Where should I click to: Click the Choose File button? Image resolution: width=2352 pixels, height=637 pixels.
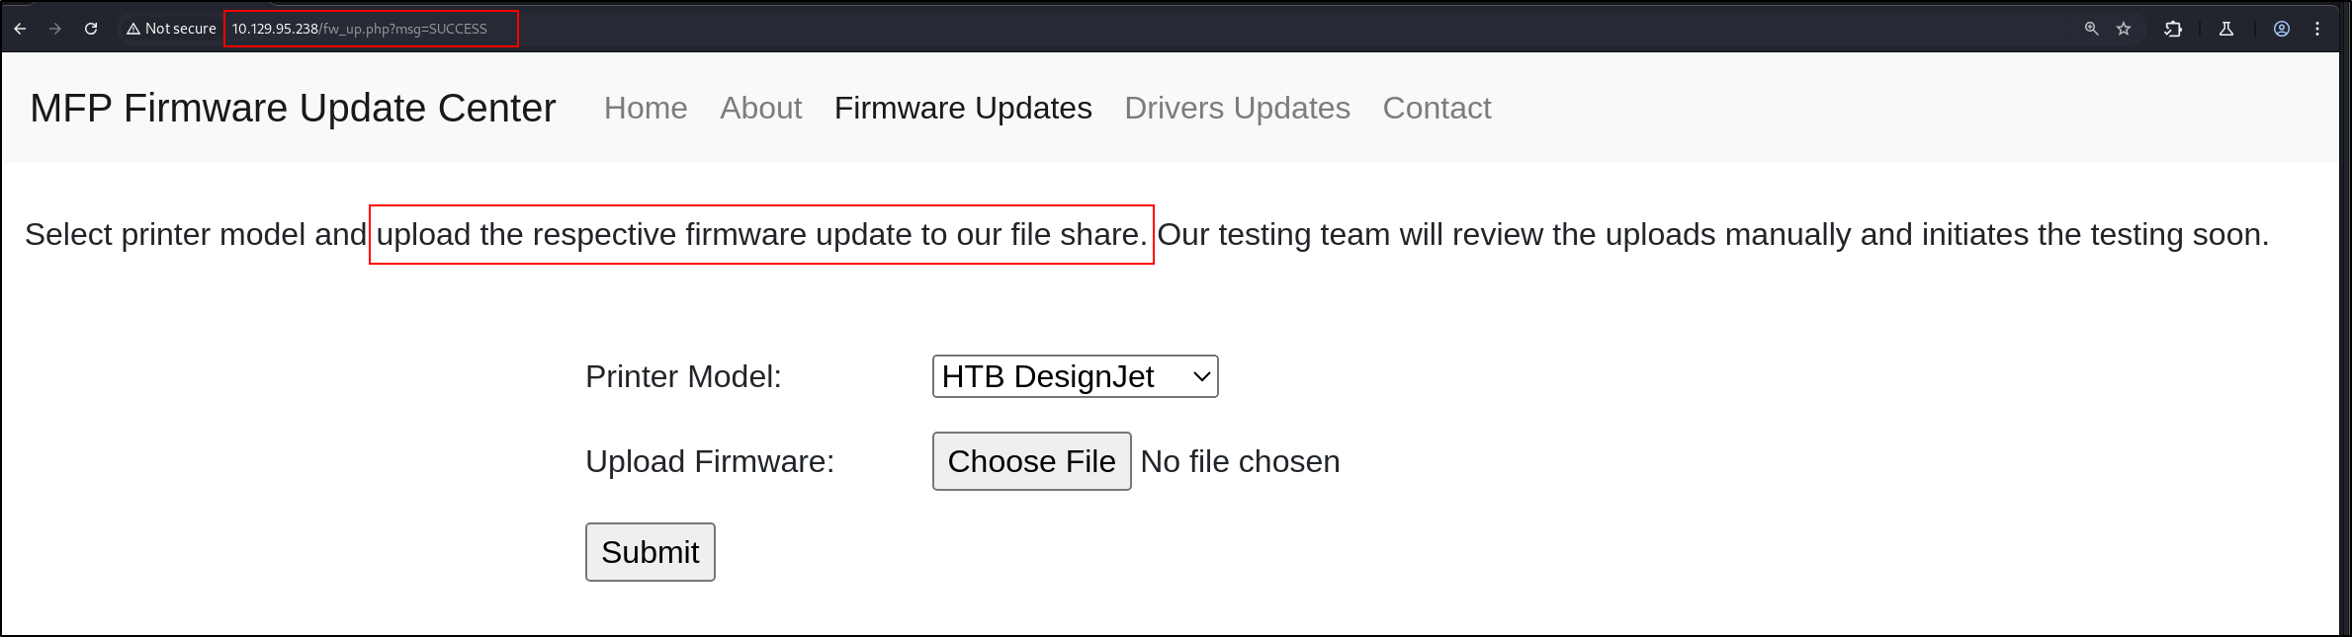[1031, 461]
